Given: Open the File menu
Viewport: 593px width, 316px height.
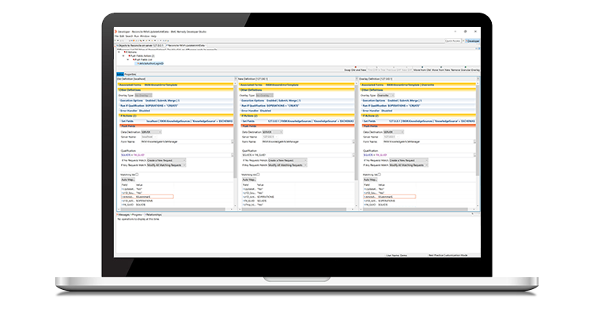Looking at the screenshot, I should tap(117, 36).
